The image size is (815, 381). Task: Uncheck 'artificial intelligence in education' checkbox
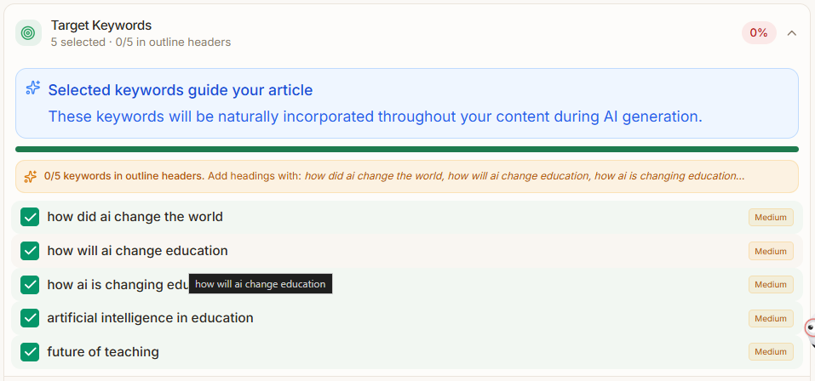30,318
